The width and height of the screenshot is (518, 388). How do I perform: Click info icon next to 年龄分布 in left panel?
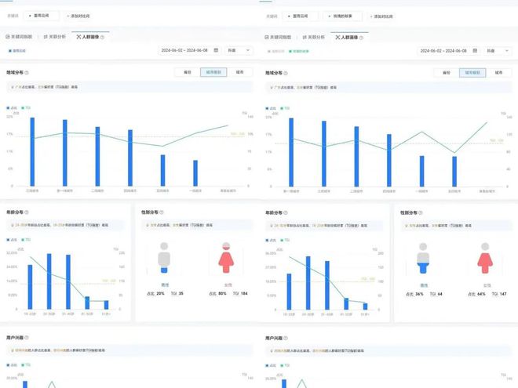click(27, 212)
